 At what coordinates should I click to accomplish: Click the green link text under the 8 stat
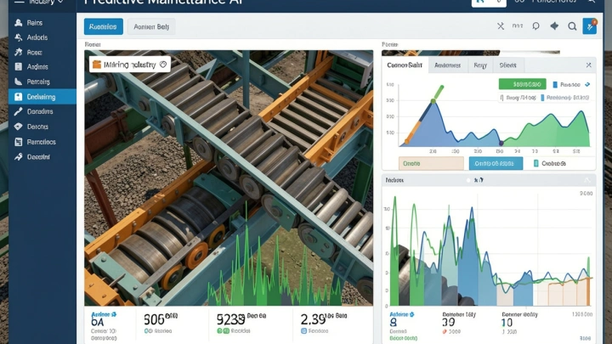click(x=403, y=338)
